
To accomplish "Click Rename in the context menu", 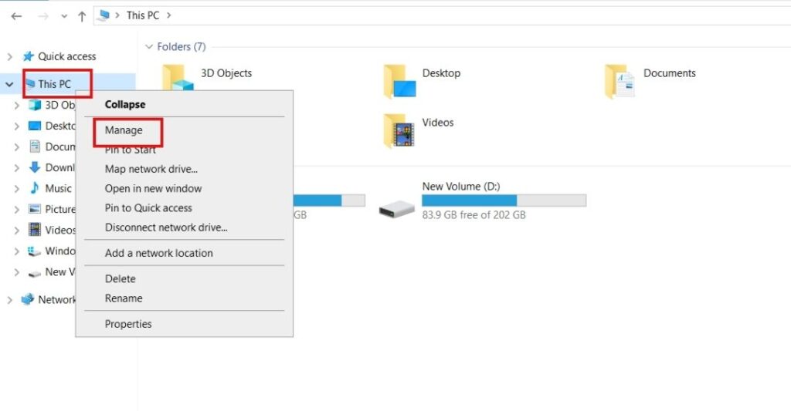I will 124,298.
